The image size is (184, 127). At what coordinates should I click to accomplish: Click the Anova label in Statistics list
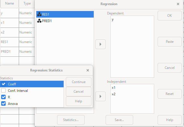click(13, 104)
